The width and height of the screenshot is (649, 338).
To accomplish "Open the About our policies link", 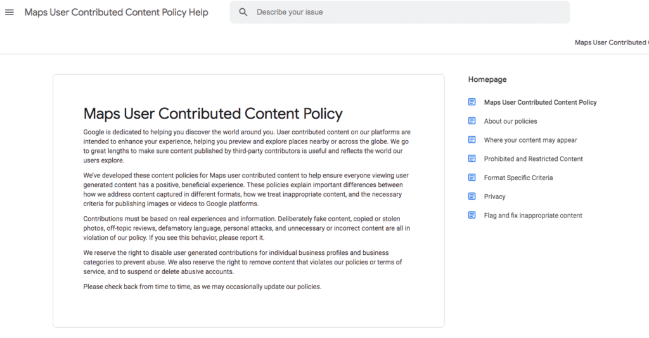I will point(510,121).
